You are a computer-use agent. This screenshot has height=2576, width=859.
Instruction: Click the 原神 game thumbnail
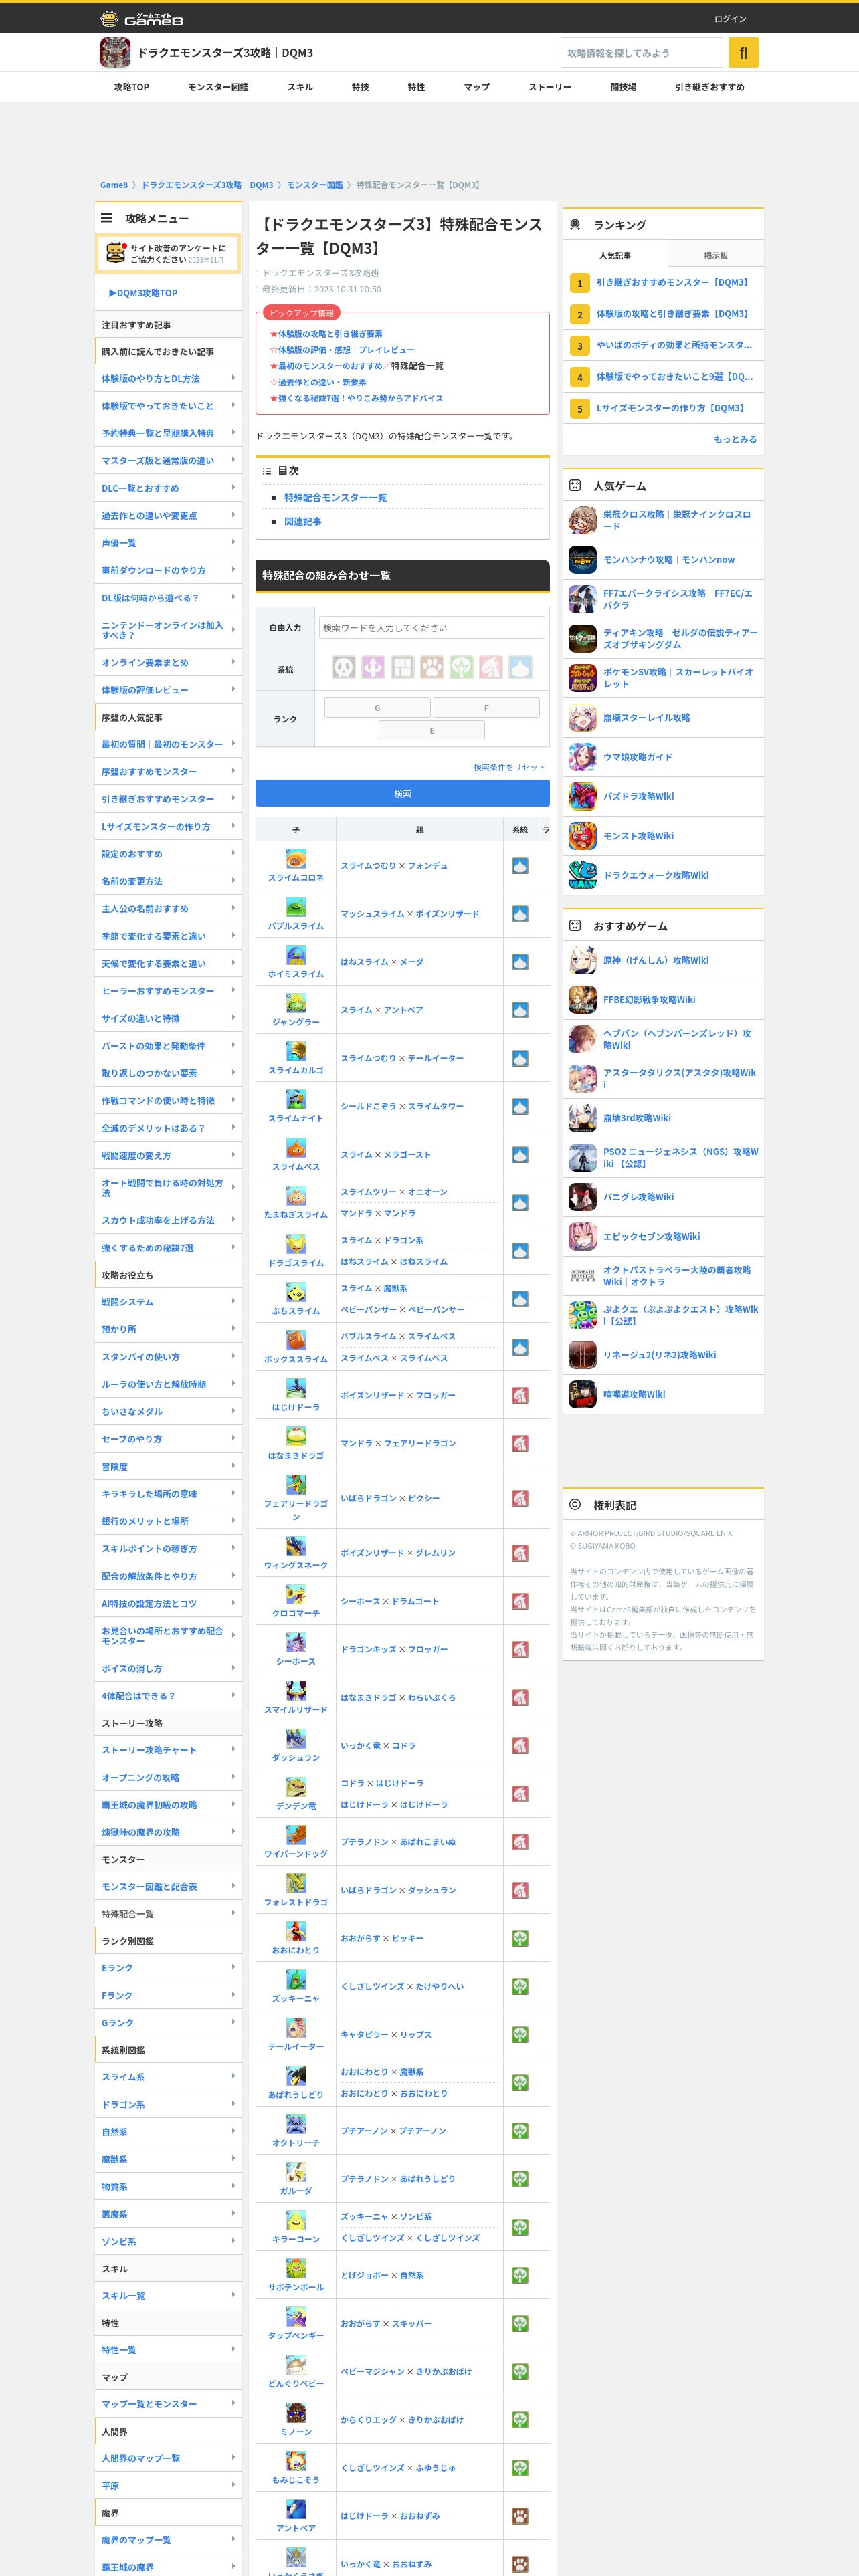click(x=582, y=960)
